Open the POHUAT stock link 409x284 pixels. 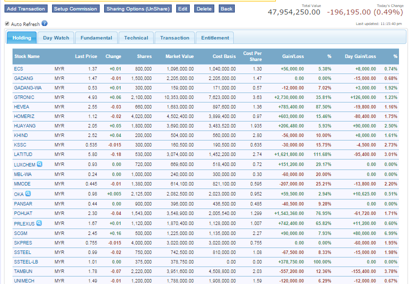(x=23, y=213)
